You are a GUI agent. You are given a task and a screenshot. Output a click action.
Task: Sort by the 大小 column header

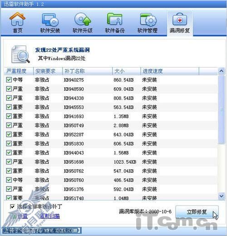[127, 71]
